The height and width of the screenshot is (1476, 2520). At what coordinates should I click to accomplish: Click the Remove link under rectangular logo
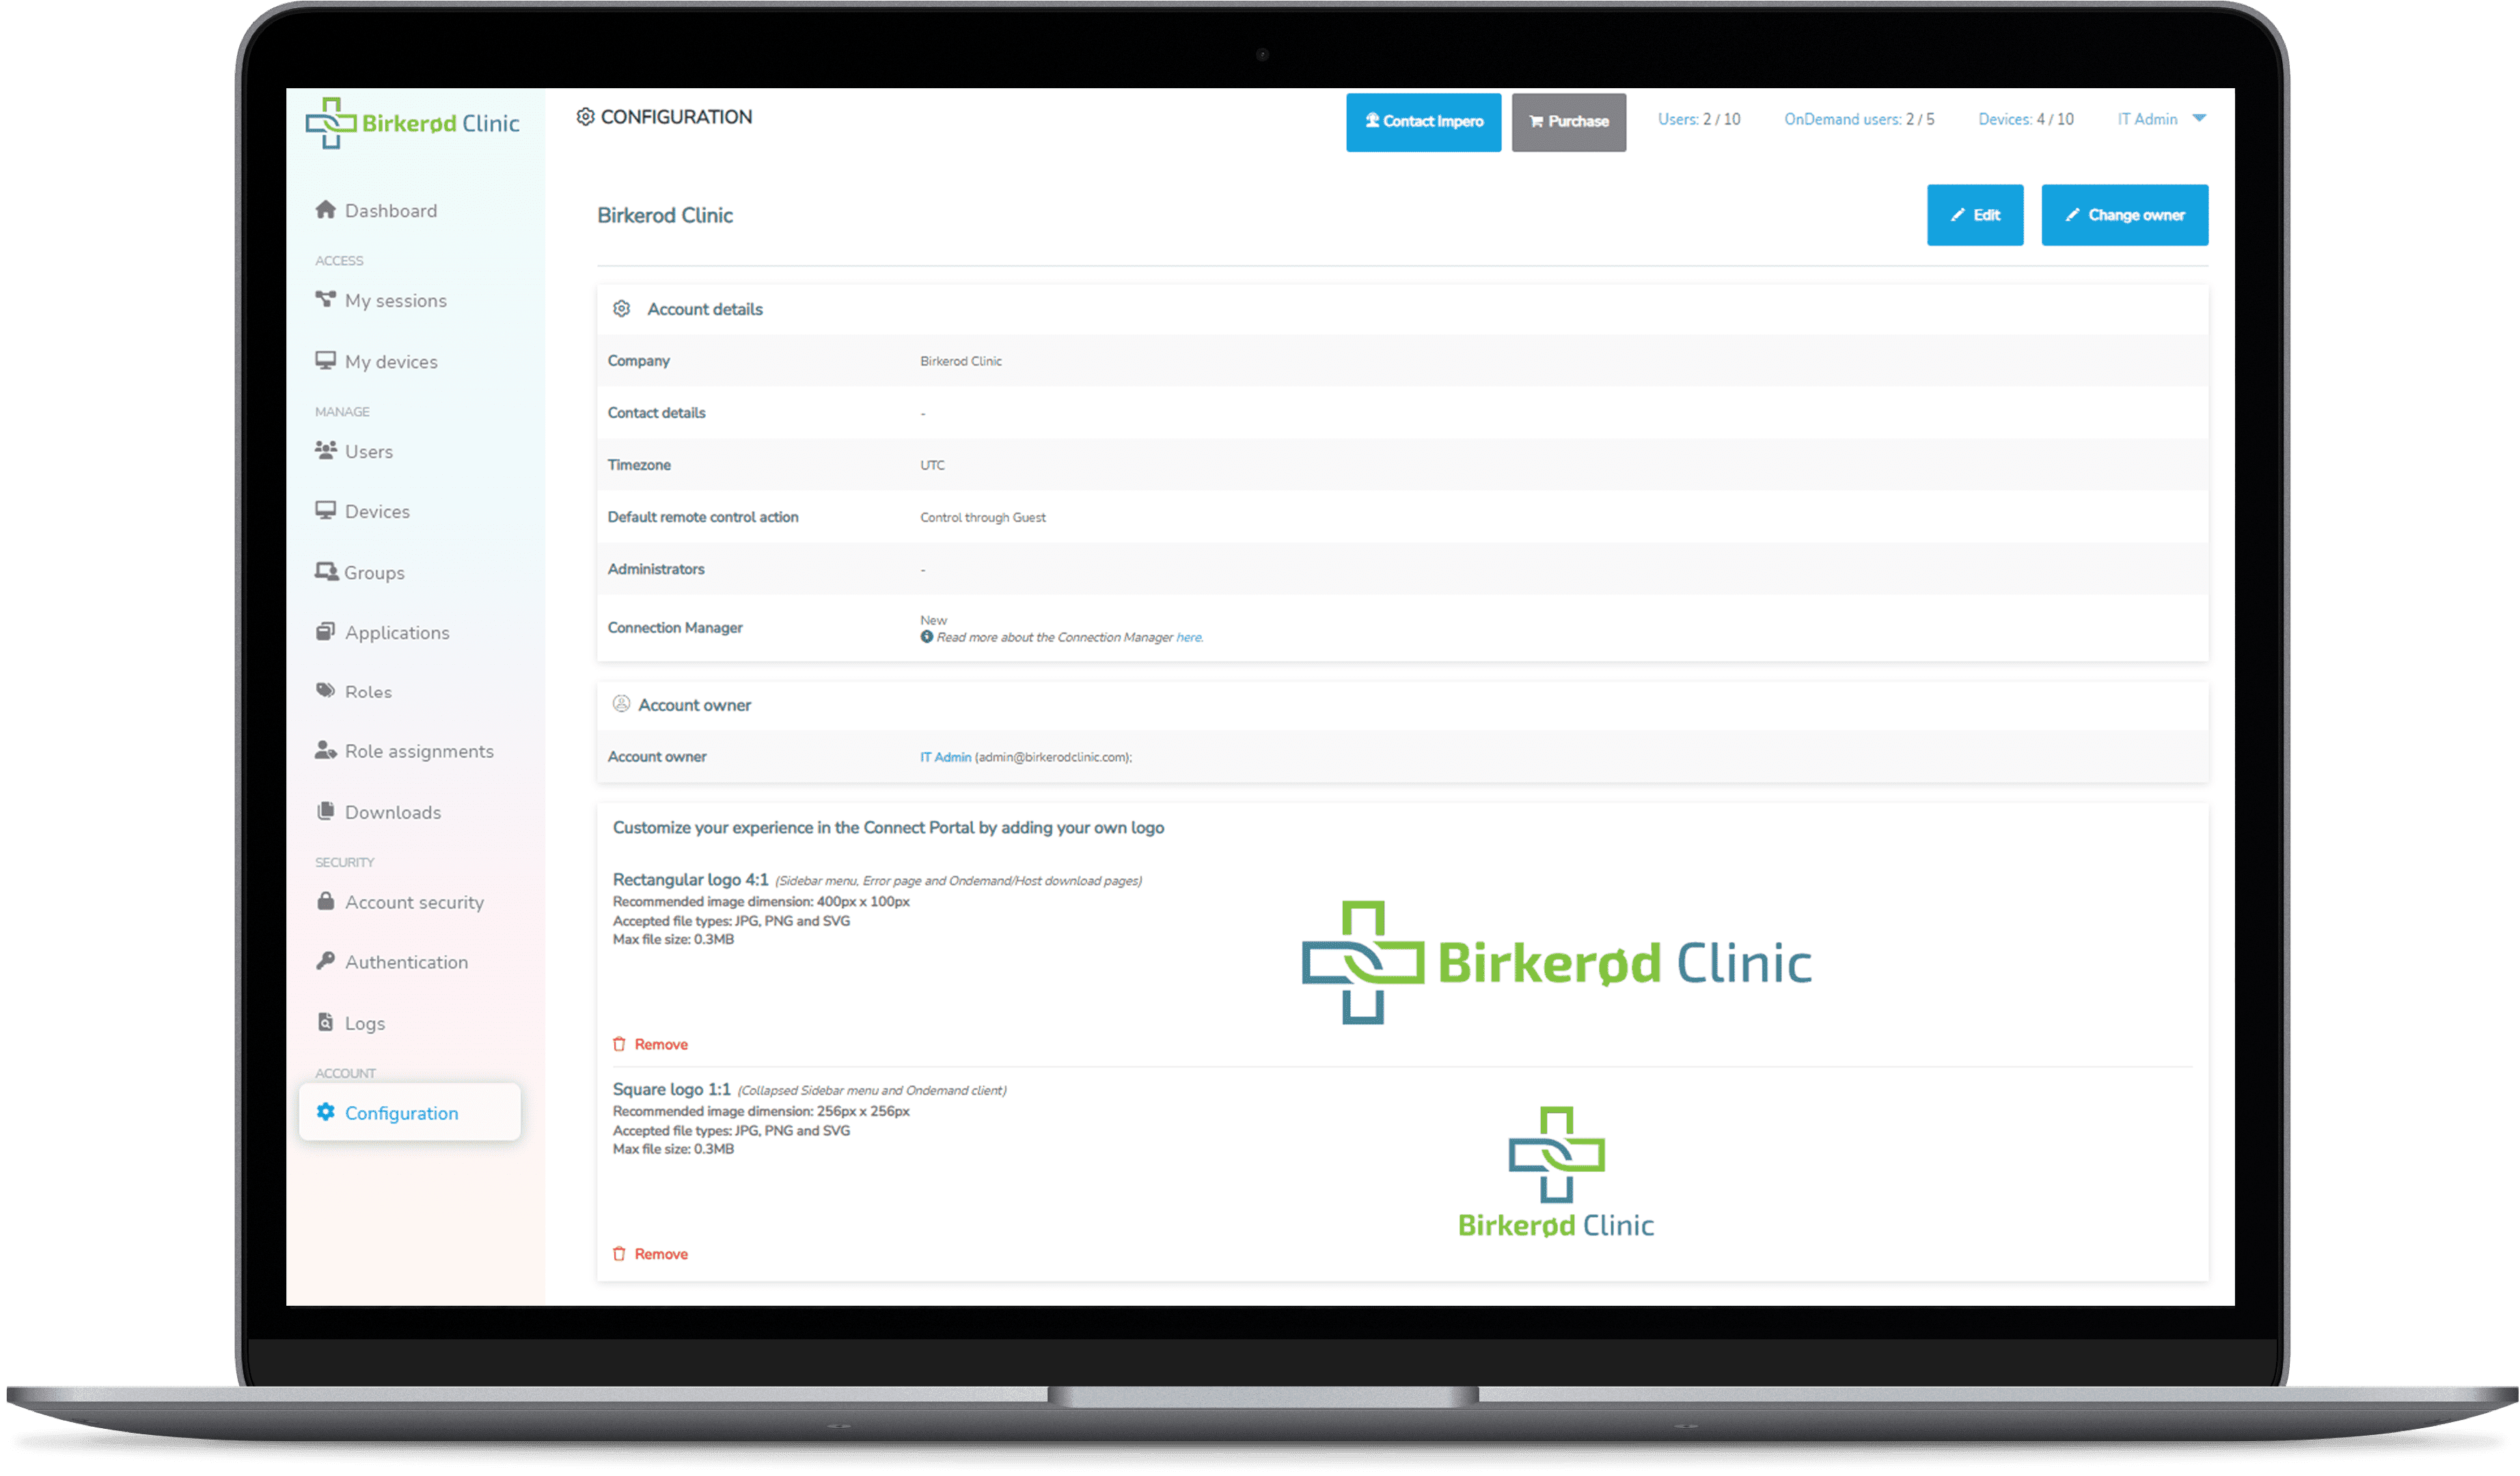[x=660, y=1042]
